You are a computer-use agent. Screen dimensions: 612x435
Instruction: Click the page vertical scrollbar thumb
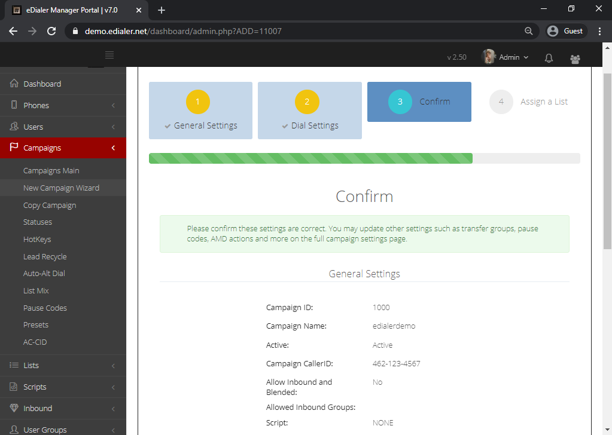tap(607, 161)
